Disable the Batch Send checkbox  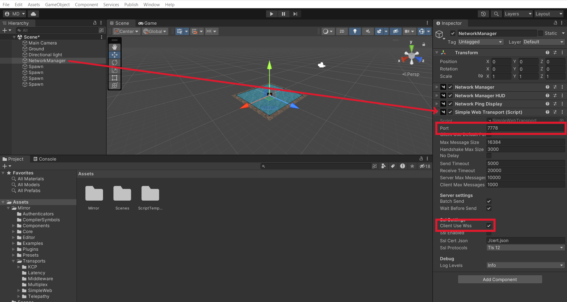pyautogui.click(x=489, y=201)
